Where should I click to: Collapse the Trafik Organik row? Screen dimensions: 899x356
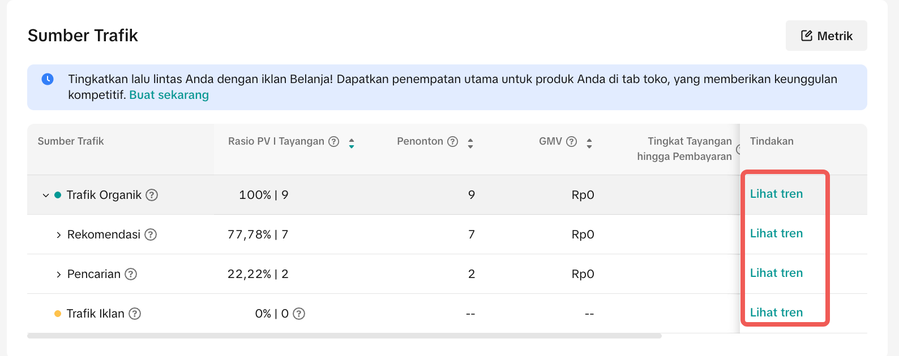pos(46,196)
